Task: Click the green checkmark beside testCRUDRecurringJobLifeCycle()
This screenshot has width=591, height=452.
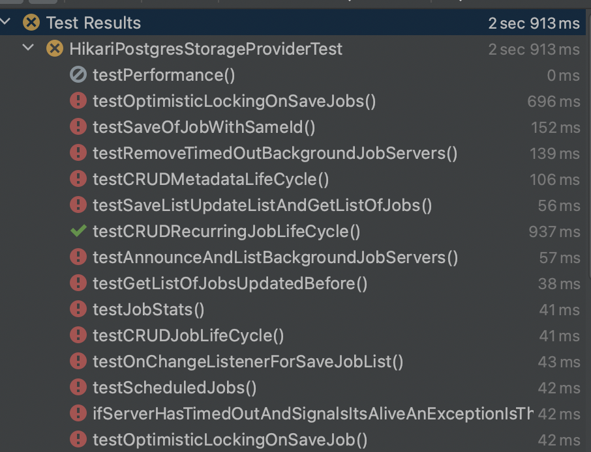Action: pyautogui.click(x=78, y=232)
